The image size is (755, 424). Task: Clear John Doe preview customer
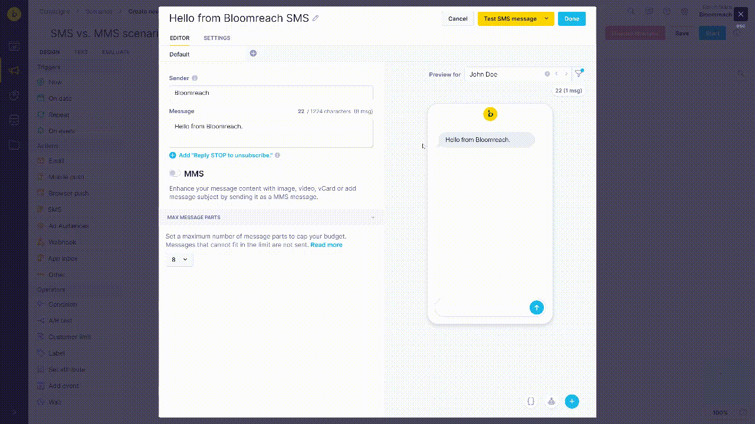click(x=547, y=74)
